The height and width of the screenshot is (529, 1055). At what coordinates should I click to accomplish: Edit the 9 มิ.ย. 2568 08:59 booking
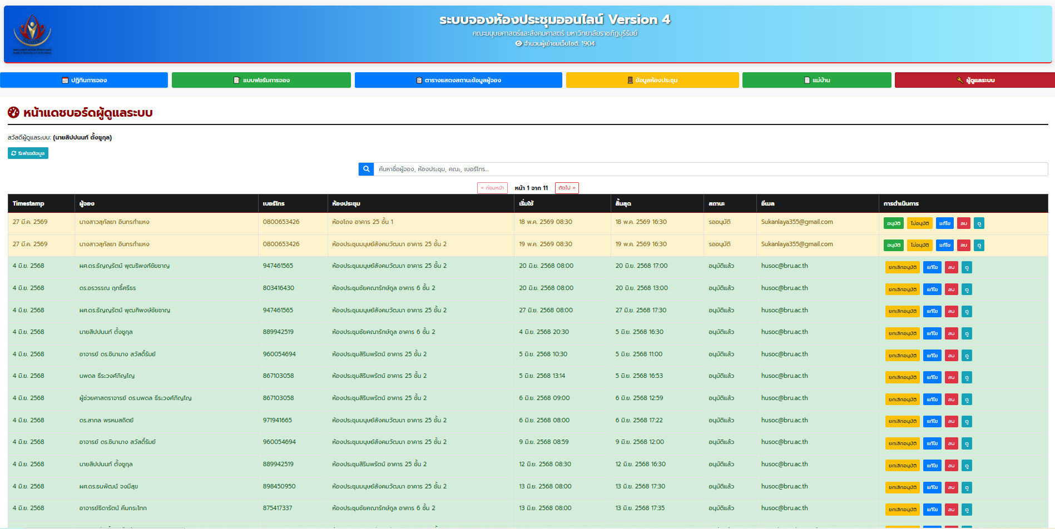[933, 443]
